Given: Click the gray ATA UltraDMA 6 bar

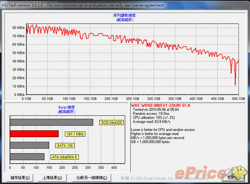Looking at the screenshot, I should (27, 157).
